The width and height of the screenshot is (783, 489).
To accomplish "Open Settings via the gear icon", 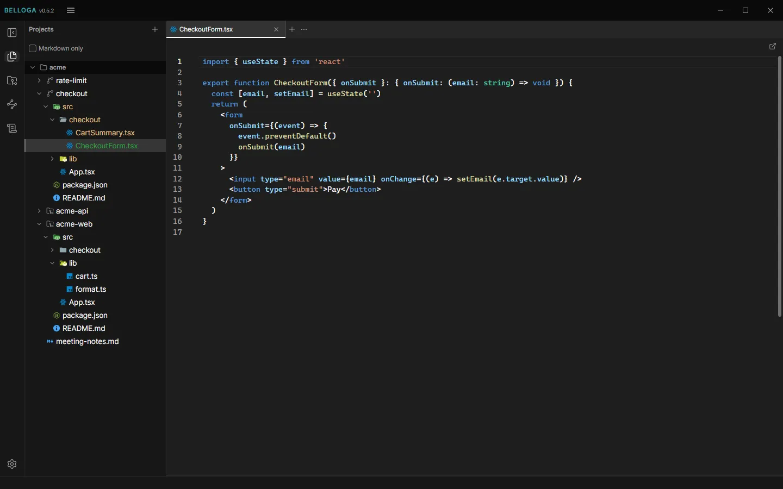I will click(12, 464).
